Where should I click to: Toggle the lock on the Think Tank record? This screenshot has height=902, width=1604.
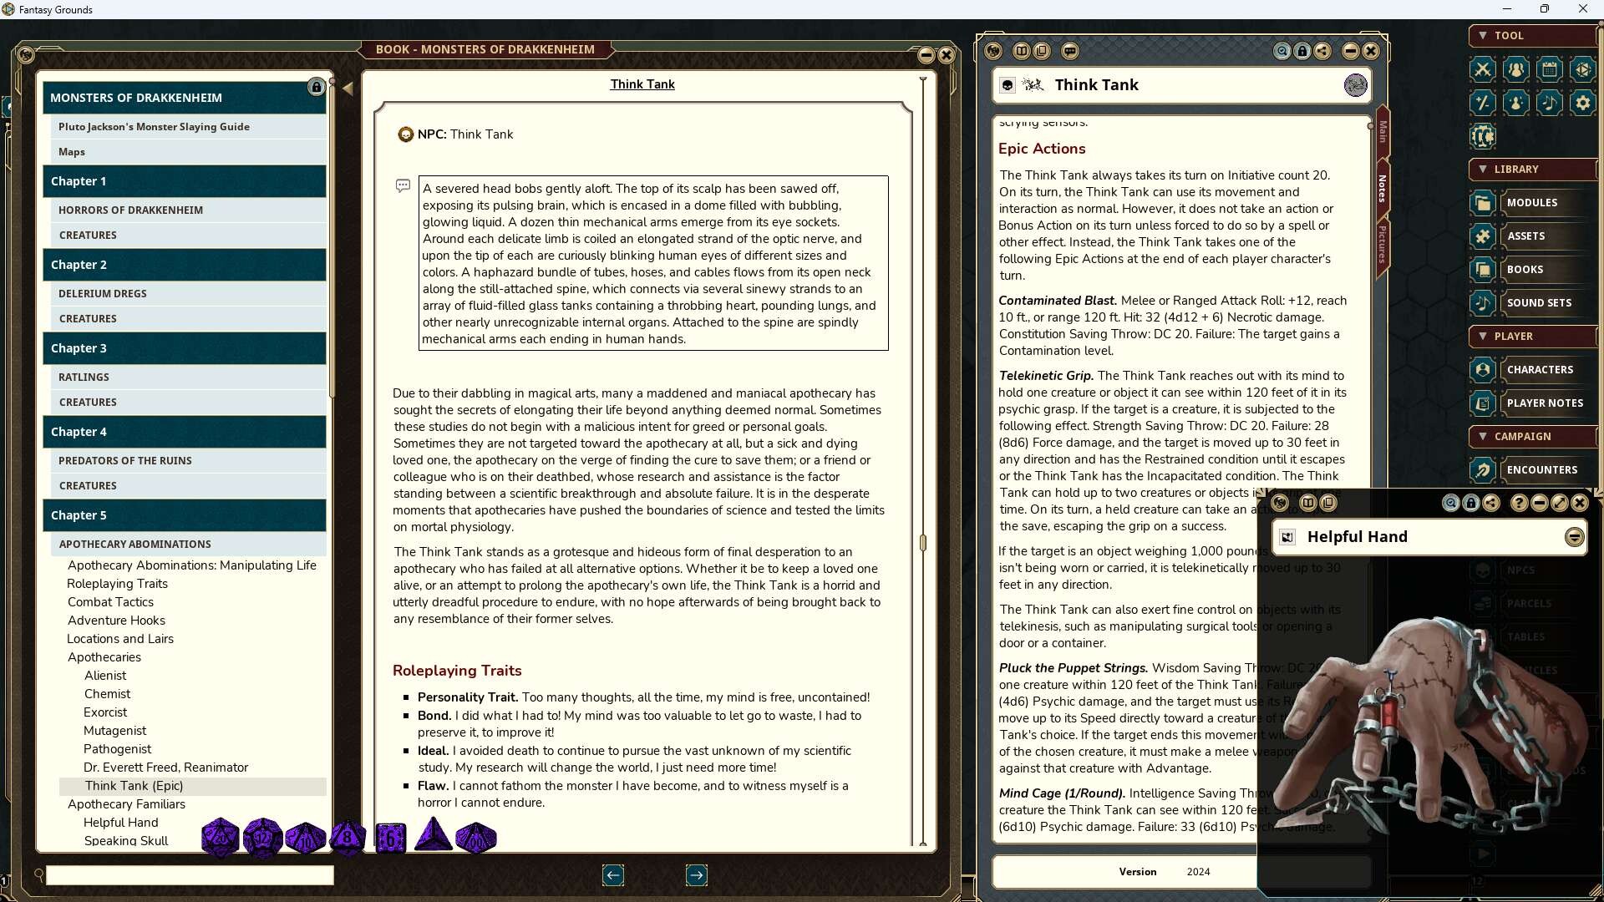point(1302,51)
